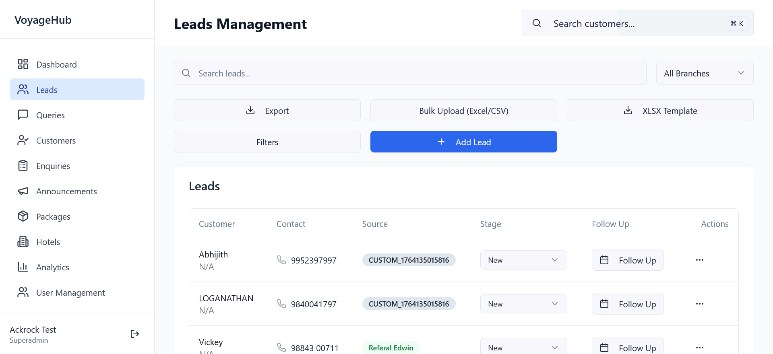Open the Stage dropdown for LOGANATHAN
Image resolution: width=773 pixels, height=354 pixels.
(x=523, y=304)
